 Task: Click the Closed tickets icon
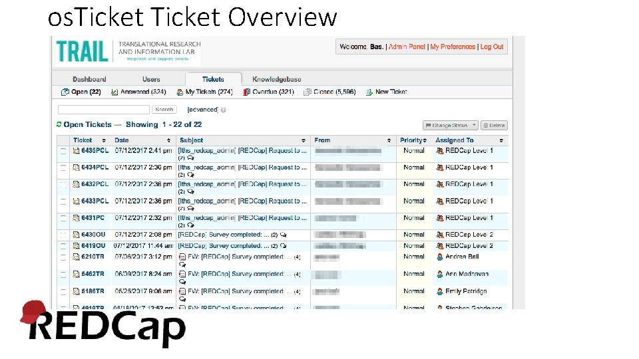point(308,92)
